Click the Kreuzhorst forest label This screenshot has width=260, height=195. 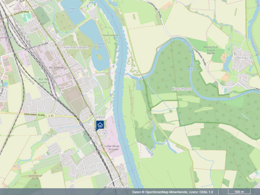pyautogui.click(x=182, y=89)
